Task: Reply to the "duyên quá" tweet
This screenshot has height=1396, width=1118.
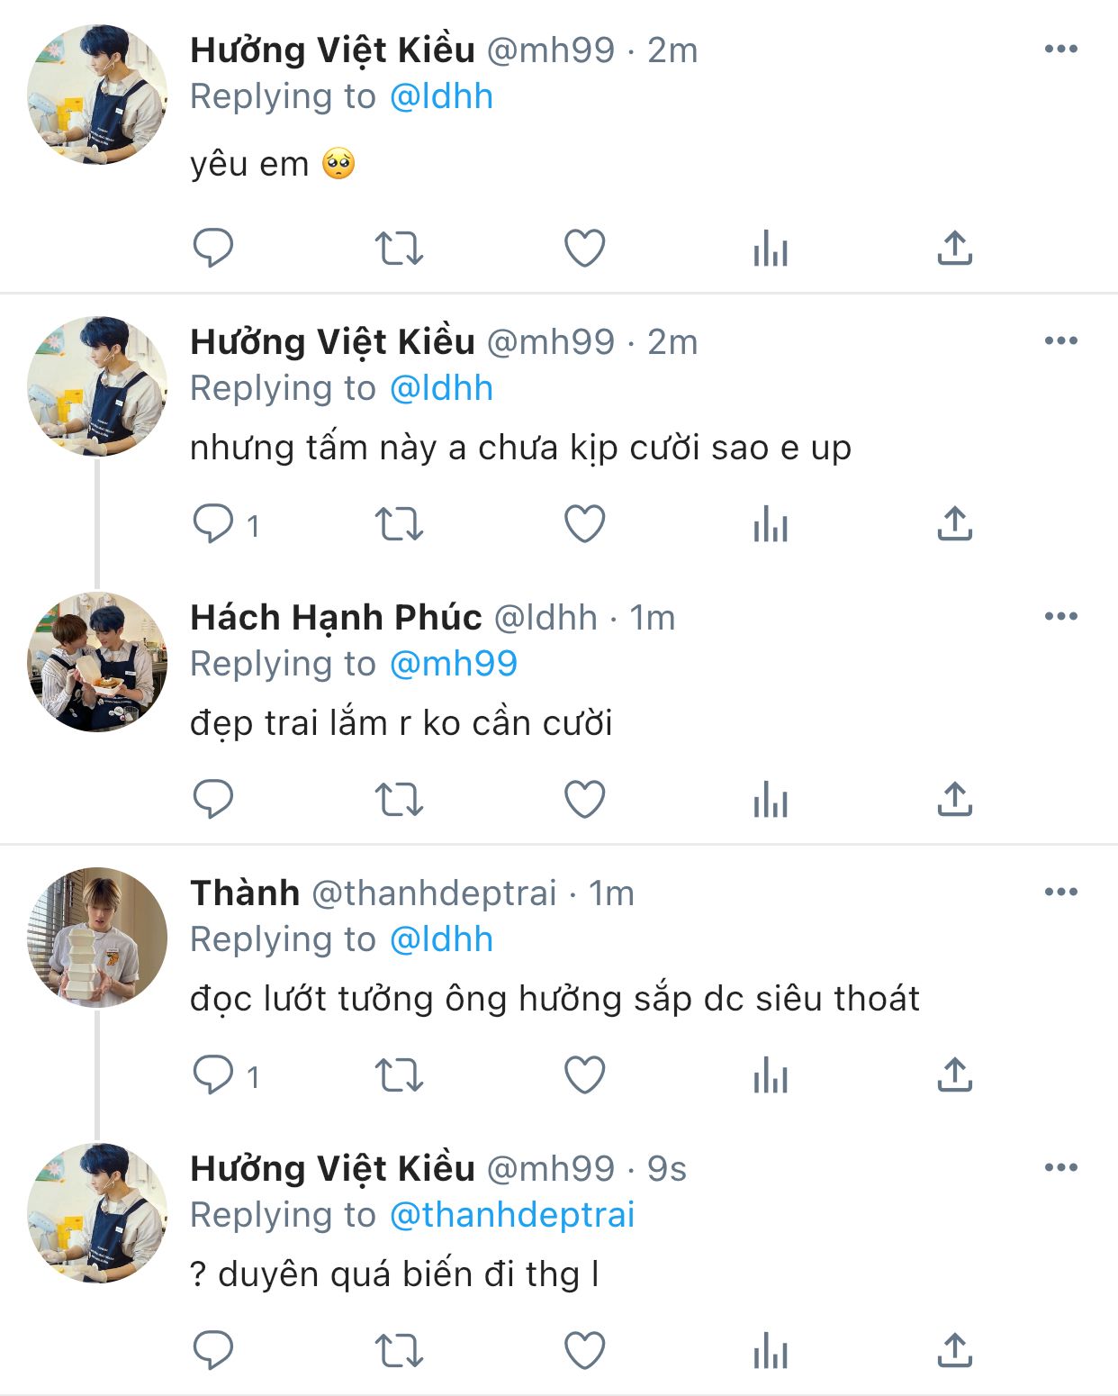Action: [213, 1350]
